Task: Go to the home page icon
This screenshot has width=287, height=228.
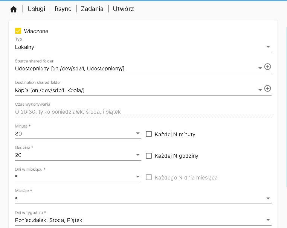Action: point(14,9)
